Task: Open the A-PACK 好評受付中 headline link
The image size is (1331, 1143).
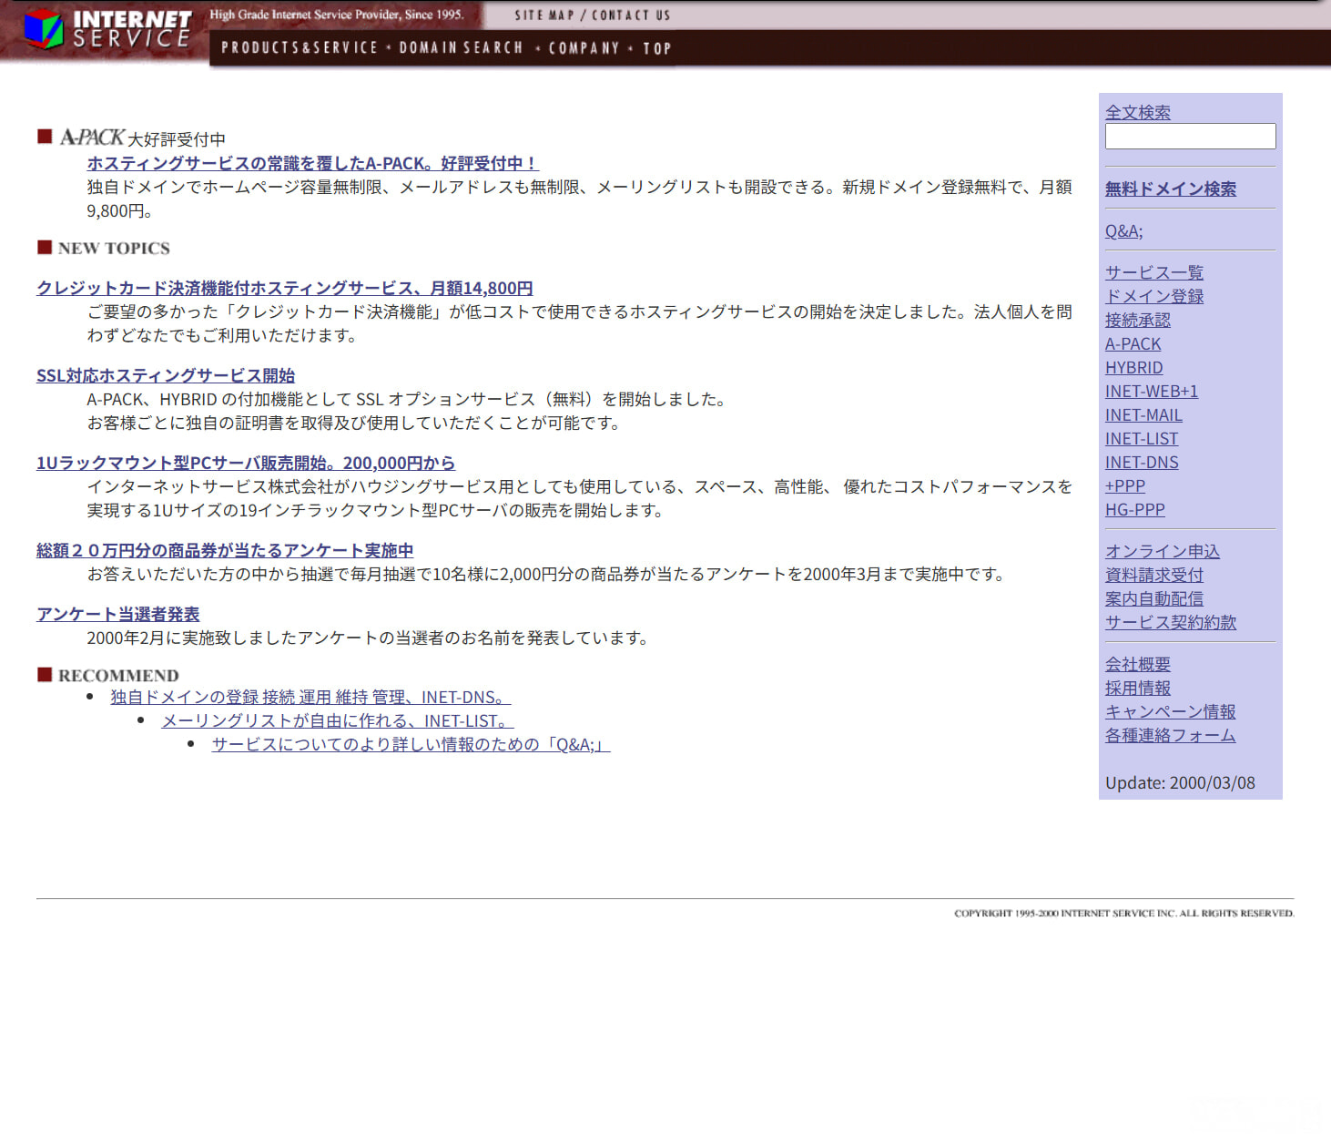Action: click(x=313, y=163)
